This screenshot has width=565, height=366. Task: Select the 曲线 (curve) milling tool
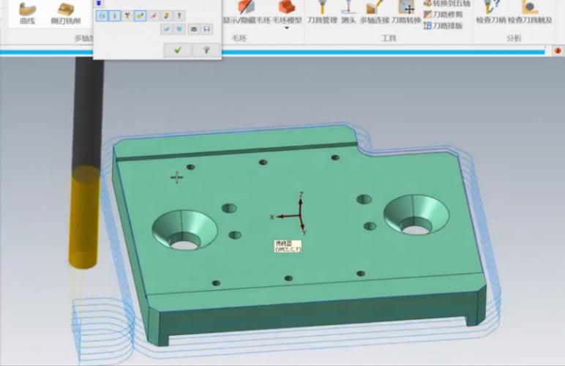[x=27, y=12]
